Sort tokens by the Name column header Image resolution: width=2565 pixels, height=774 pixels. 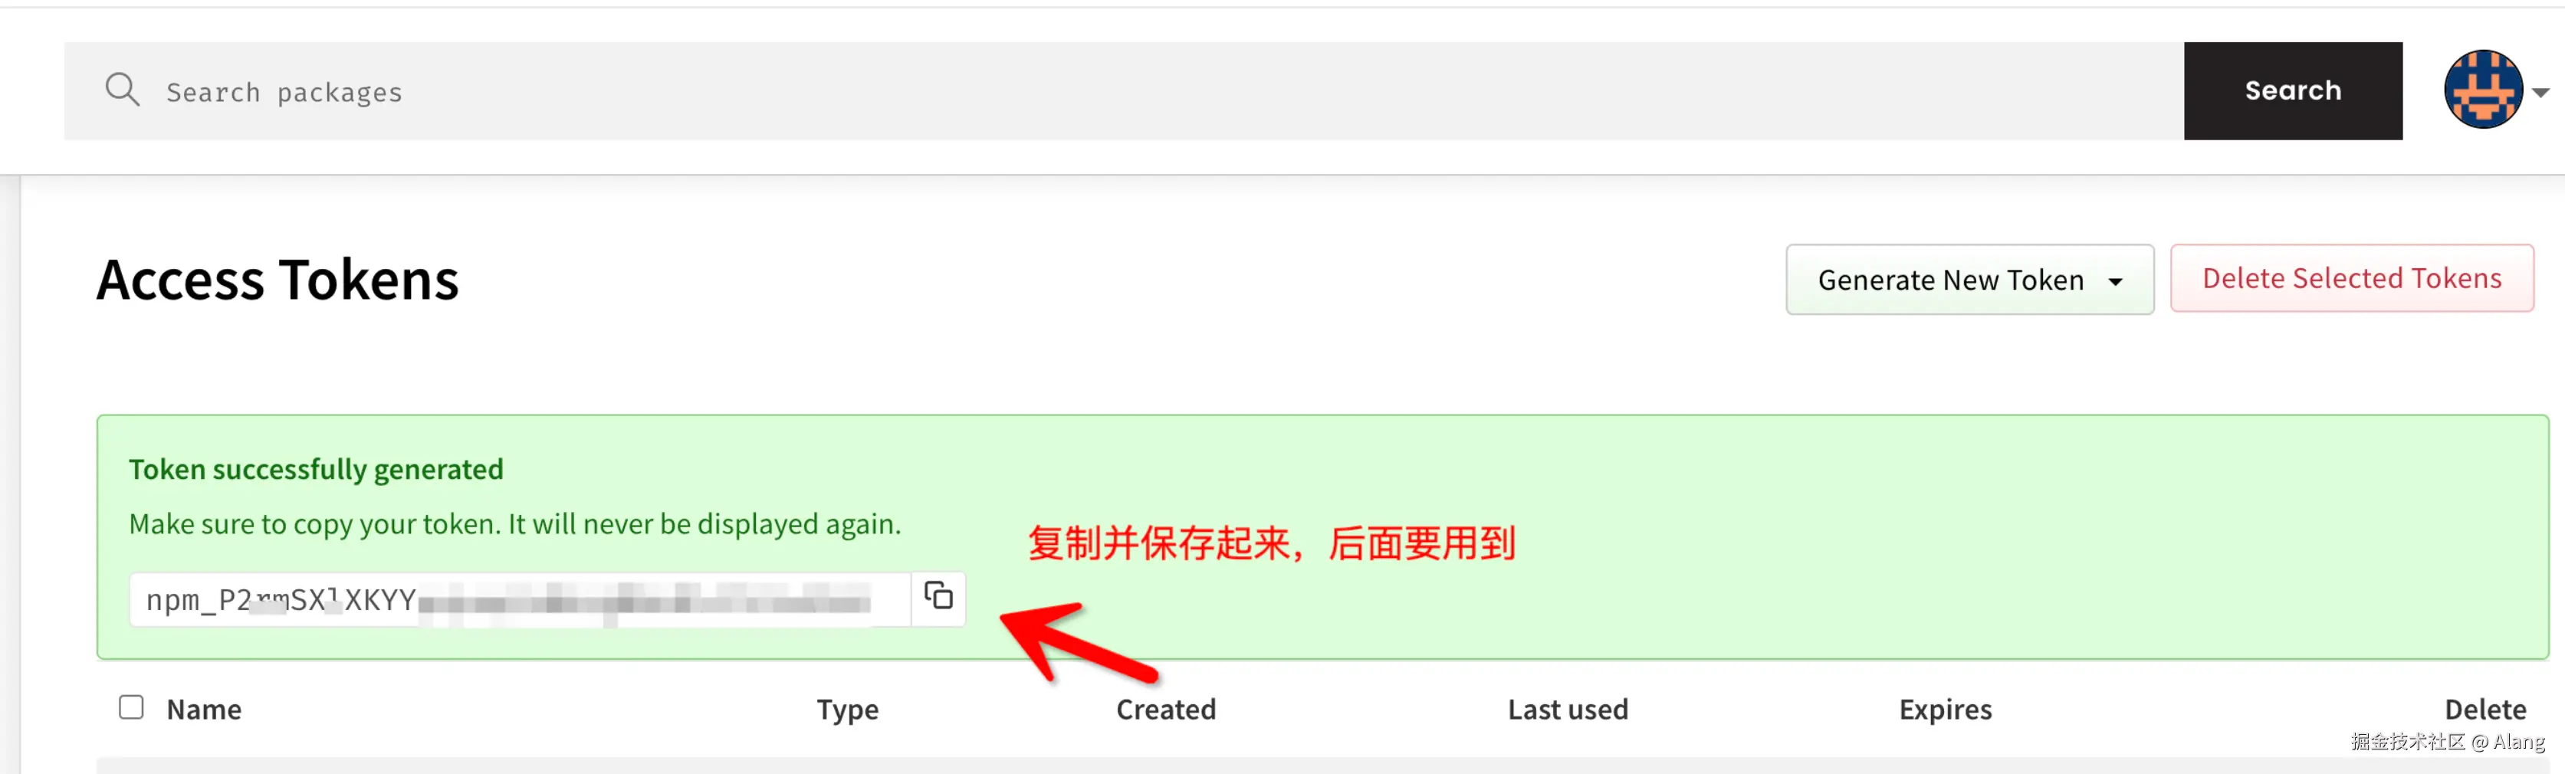(204, 710)
